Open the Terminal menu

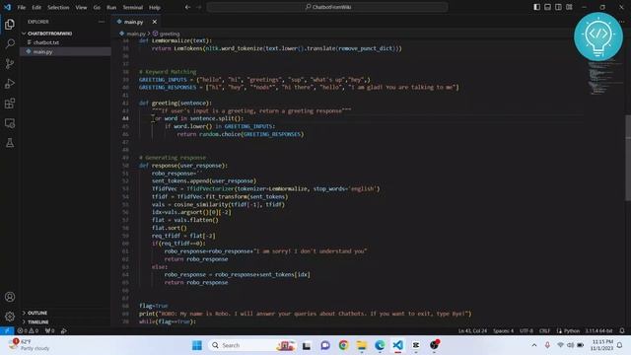pos(133,7)
